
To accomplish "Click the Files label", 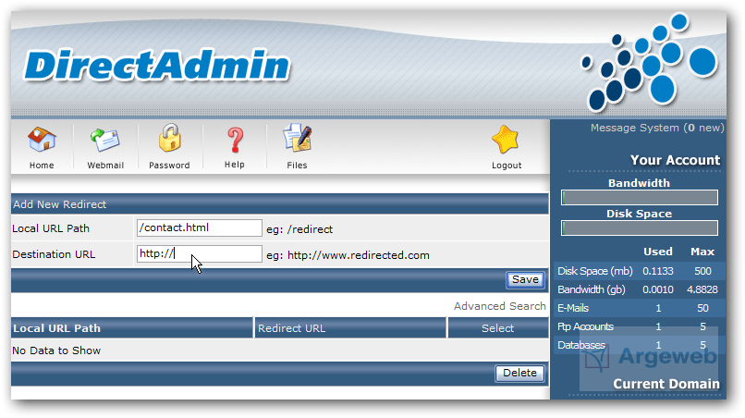I will point(297,165).
